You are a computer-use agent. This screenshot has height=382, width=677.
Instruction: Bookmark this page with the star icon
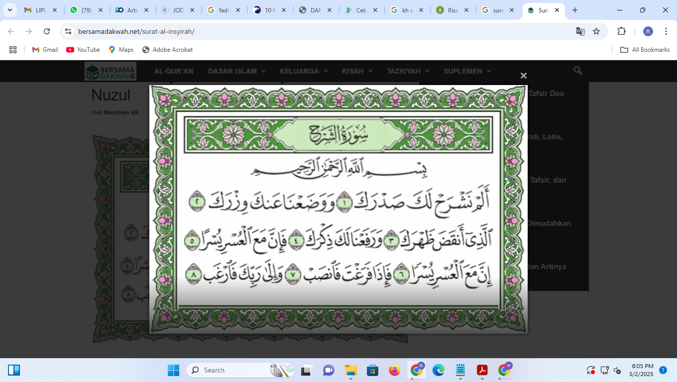pyautogui.click(x=596, y=31)
